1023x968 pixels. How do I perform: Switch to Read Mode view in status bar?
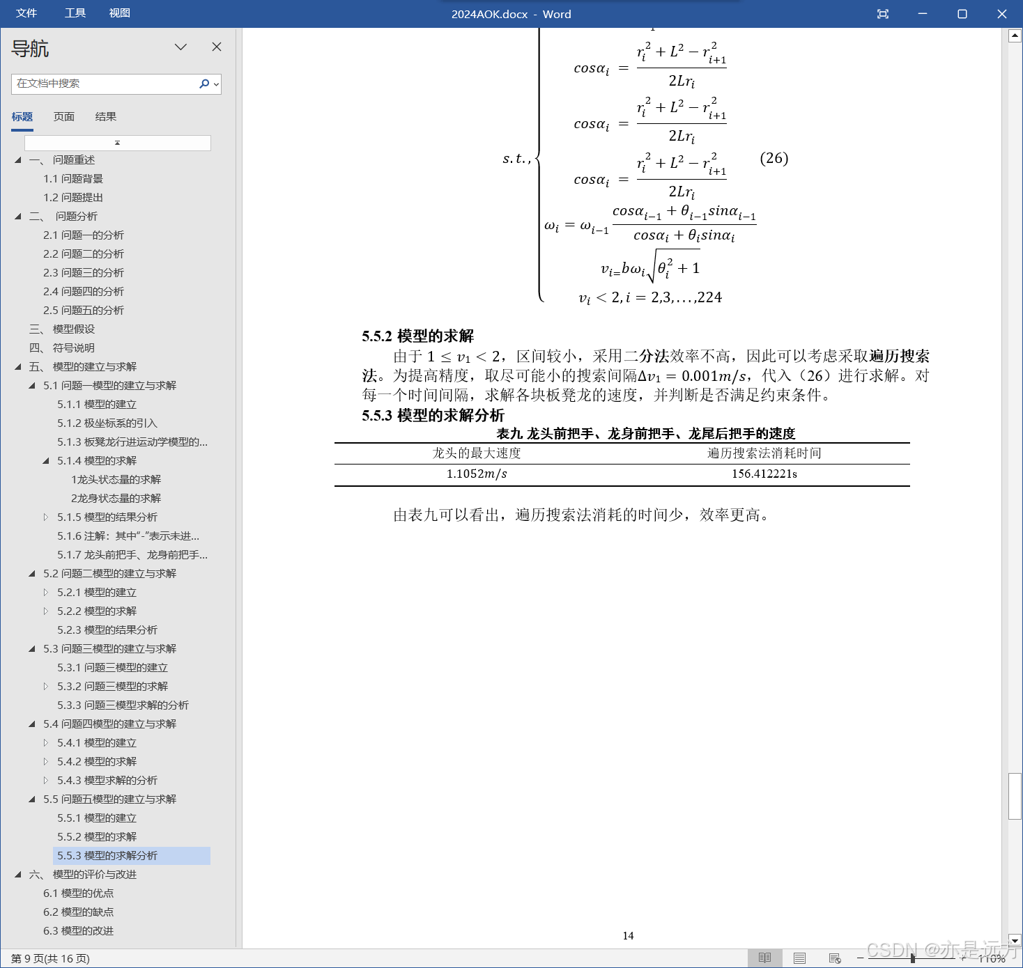click(764, 958)
